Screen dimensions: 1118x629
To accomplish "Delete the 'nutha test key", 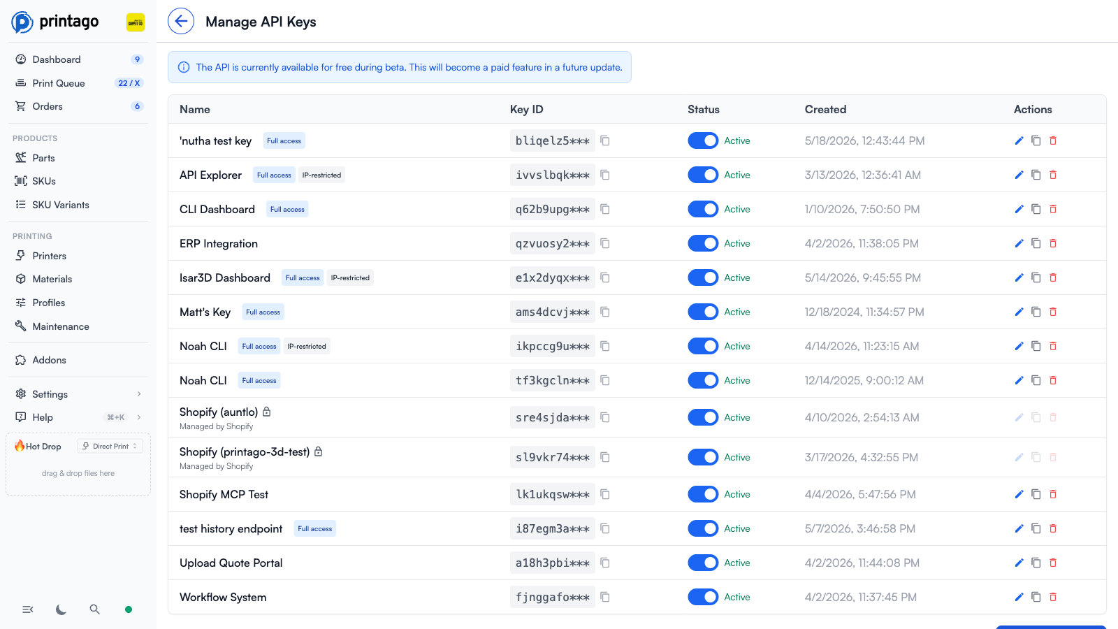I will tap(1053, 141).
